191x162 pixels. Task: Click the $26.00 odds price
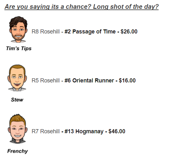coord(129,32)
